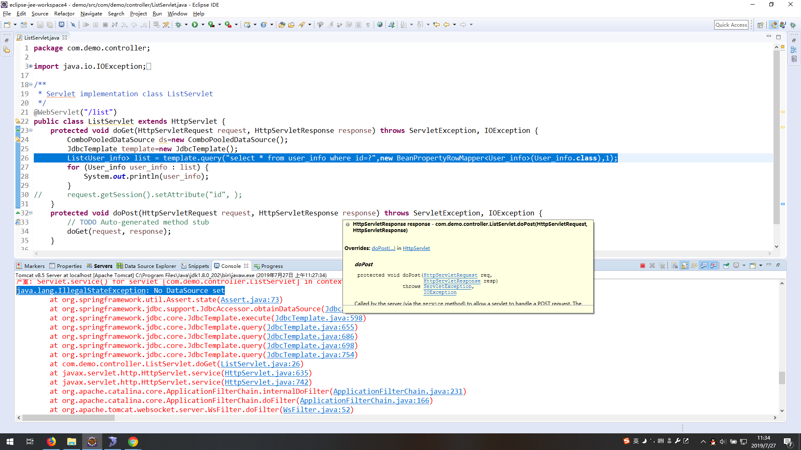This screenshot has height=450, width=801.
Task: Click the Clear Console icon
Action: pyautogui.click(x=675, y=266)
